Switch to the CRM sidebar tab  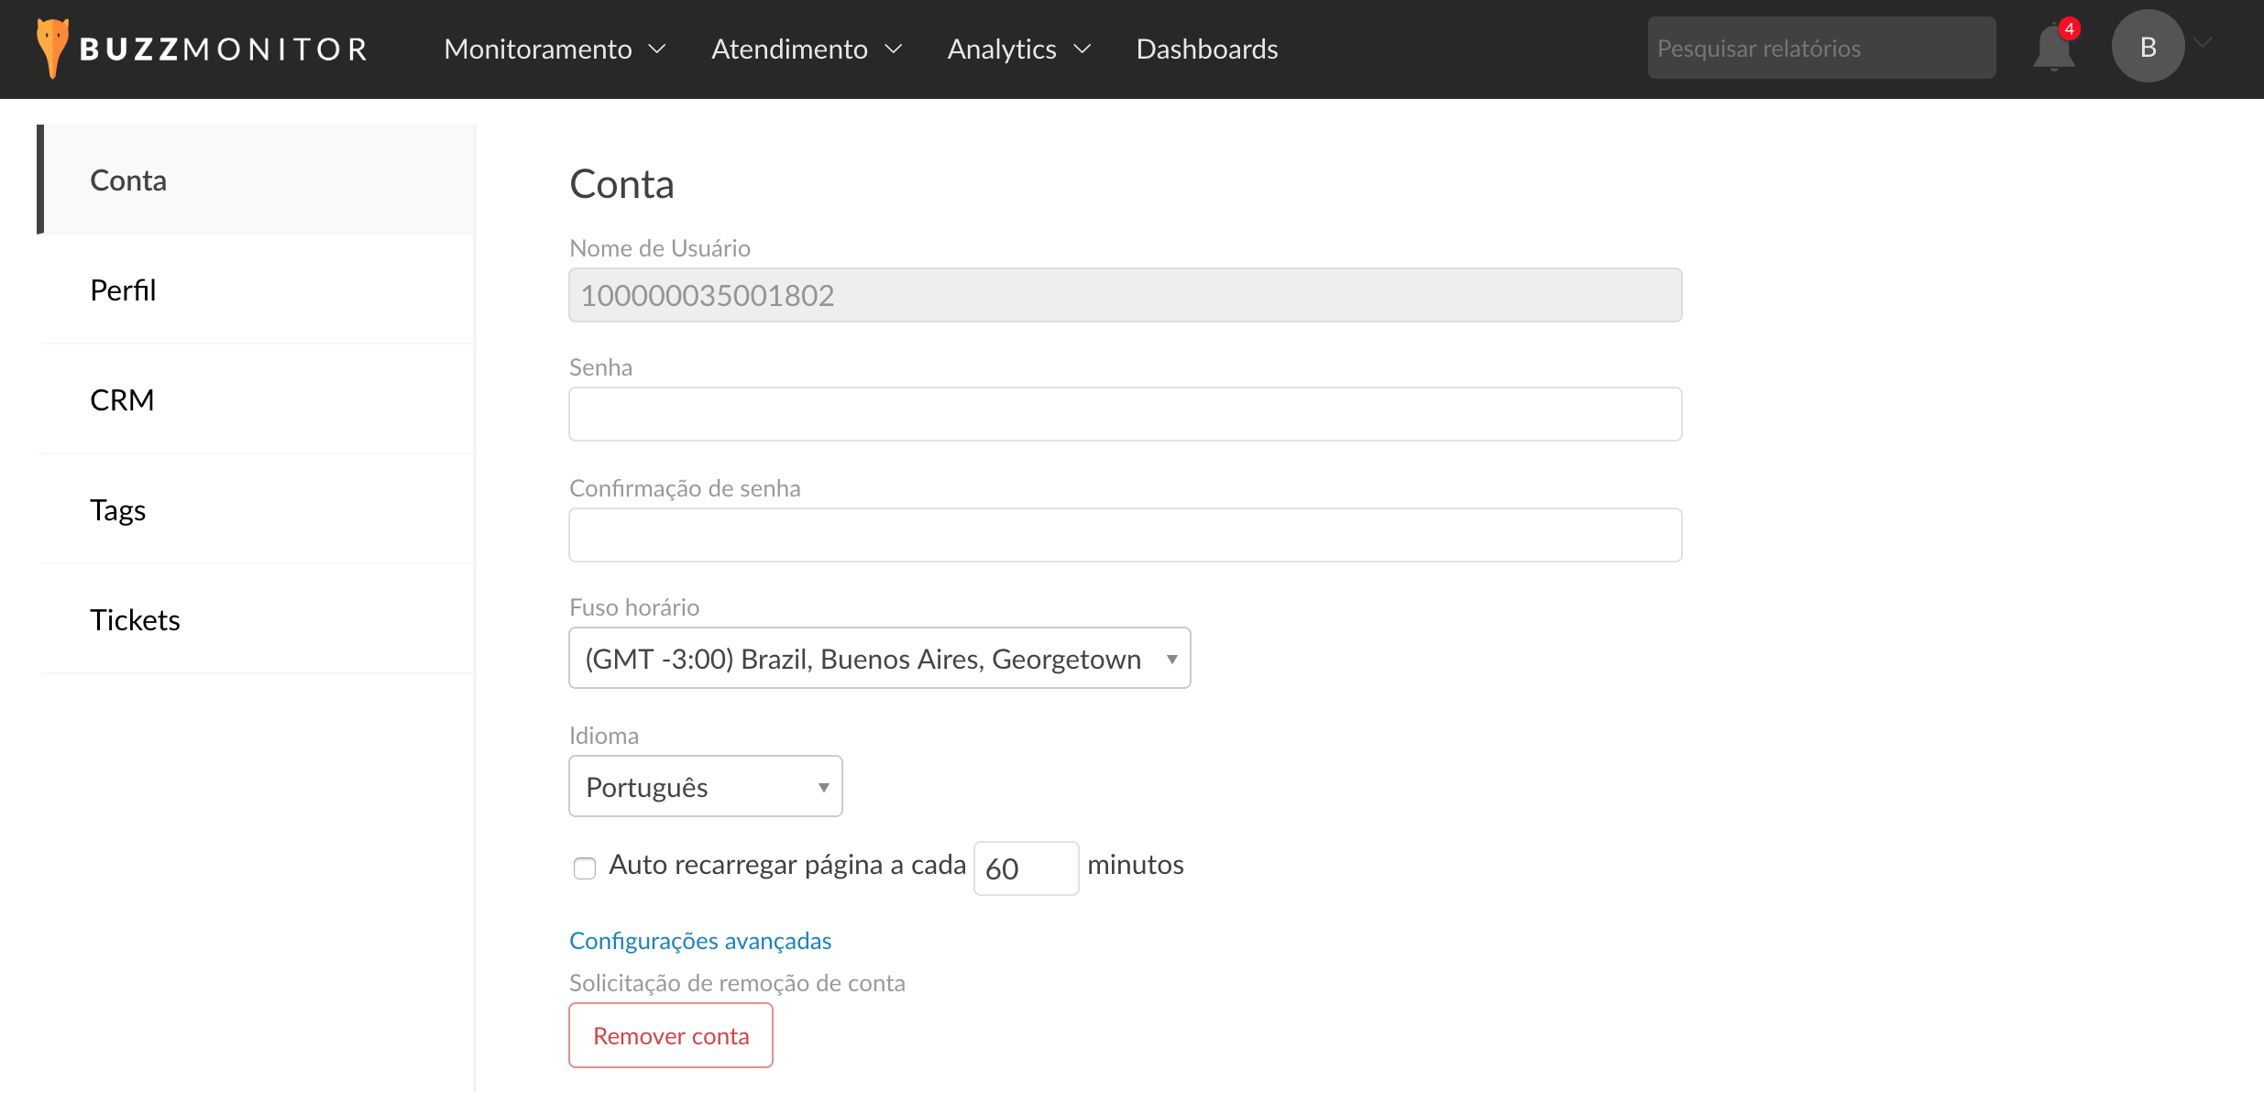(x=122, y=400)
